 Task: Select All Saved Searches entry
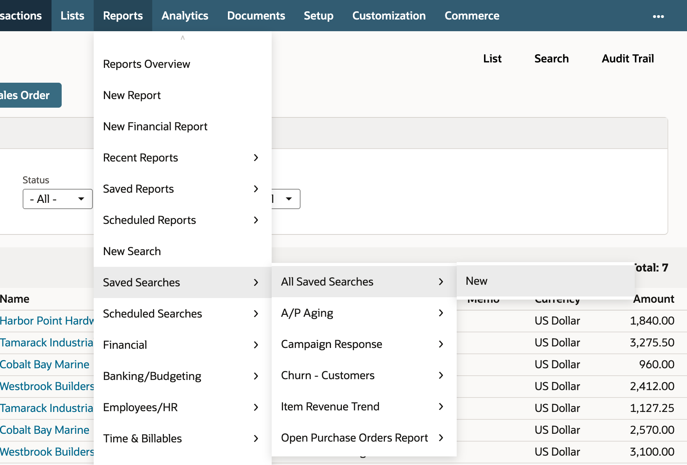(364, 282)
